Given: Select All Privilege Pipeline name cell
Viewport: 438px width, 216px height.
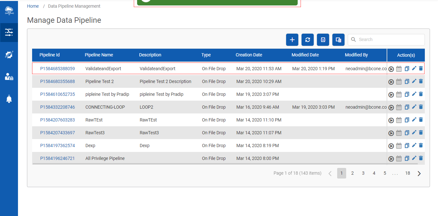Looking at the screenshot, I should [105, 158].
